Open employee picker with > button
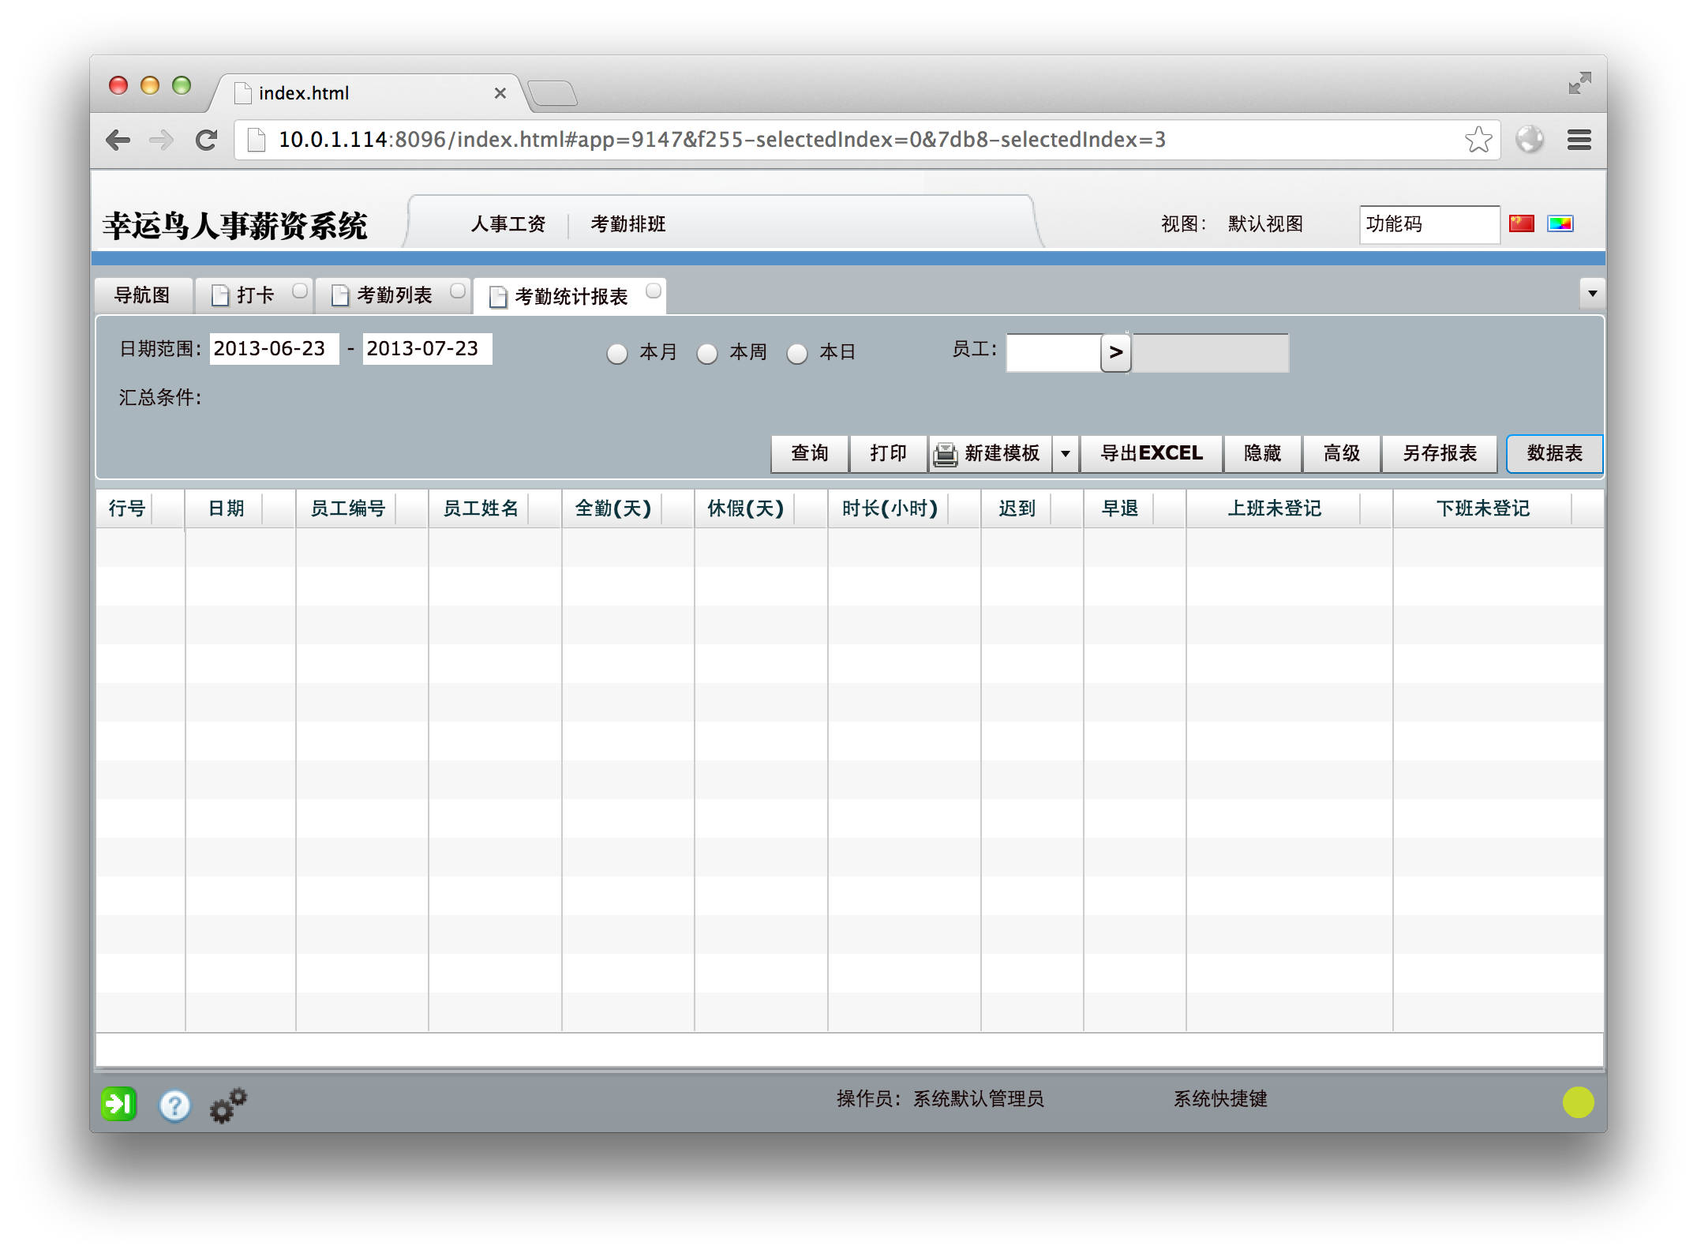 pyautogui.click(x=1115, y=352)
